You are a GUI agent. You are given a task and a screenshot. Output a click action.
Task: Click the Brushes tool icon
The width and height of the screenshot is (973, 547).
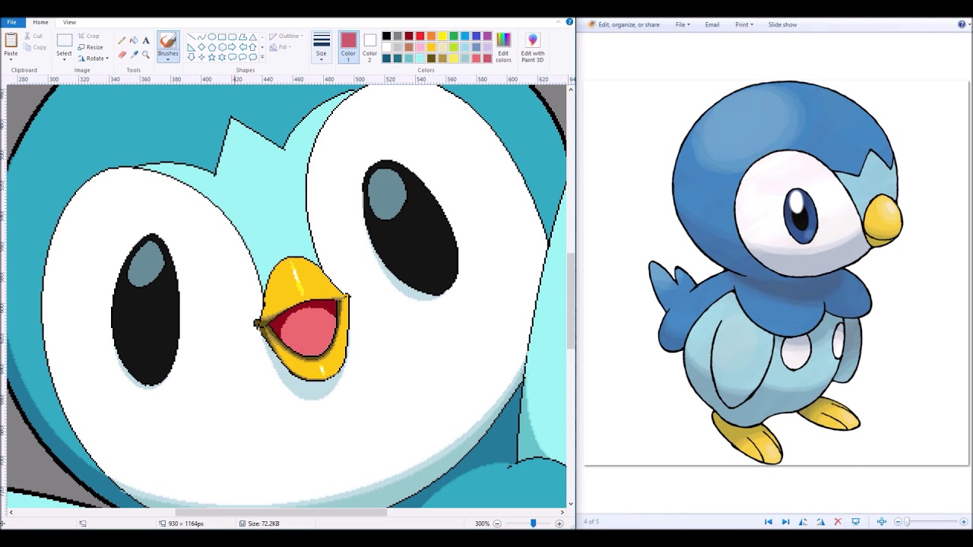pos(168,41)
